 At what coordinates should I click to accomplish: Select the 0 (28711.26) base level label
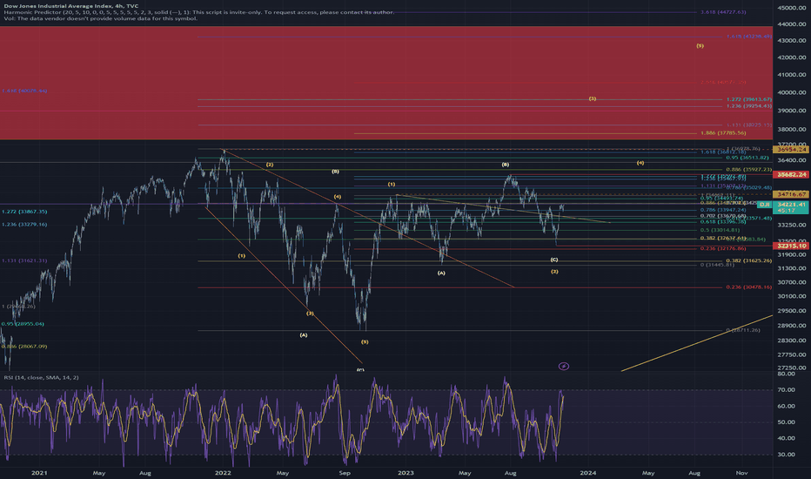743,330
